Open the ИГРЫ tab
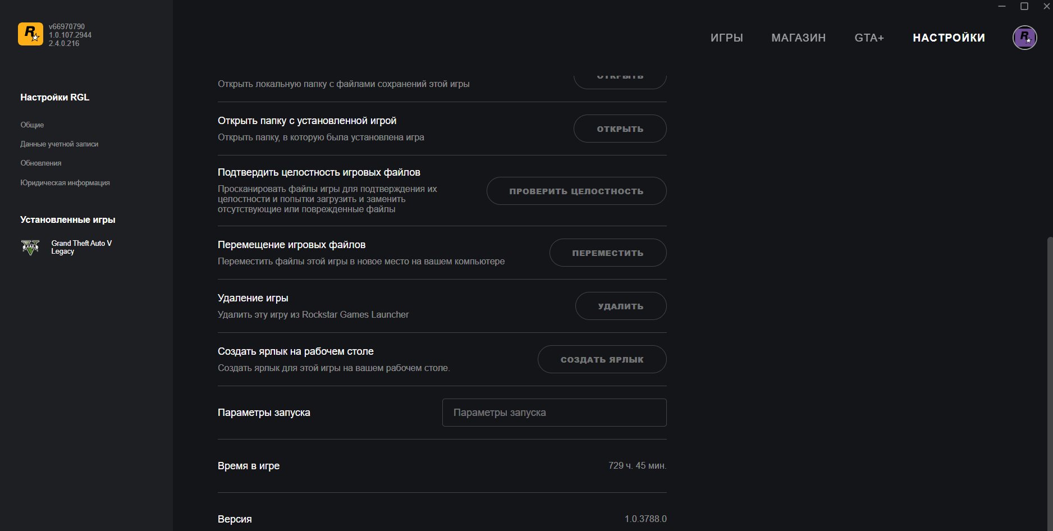 (x=727, y=38)
